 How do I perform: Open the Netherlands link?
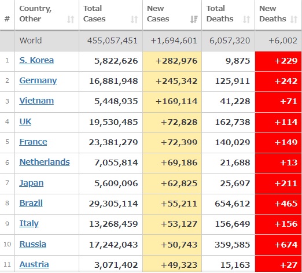pos(45,162)
